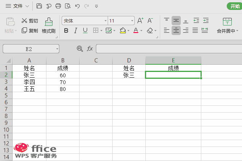Open the name box dropdown arrow

57,49
